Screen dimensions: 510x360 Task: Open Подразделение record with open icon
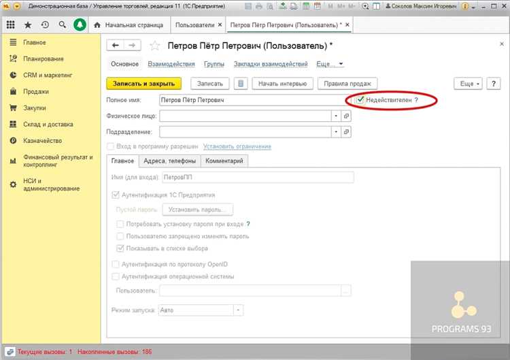[346, 131]
